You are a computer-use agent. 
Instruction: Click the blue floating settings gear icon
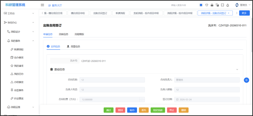tap(246, 80)
